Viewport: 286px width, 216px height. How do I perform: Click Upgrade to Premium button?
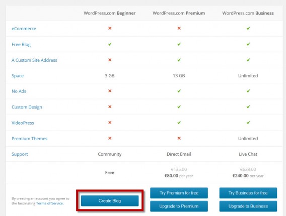click(x=179, y=206)
